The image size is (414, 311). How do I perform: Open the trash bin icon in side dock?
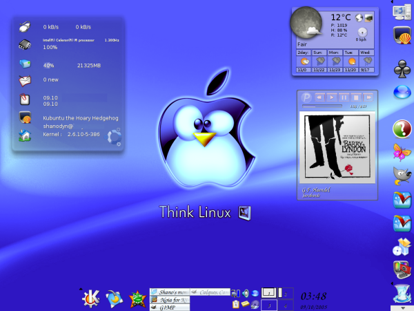pyautogui.click(x=402, y=294)
